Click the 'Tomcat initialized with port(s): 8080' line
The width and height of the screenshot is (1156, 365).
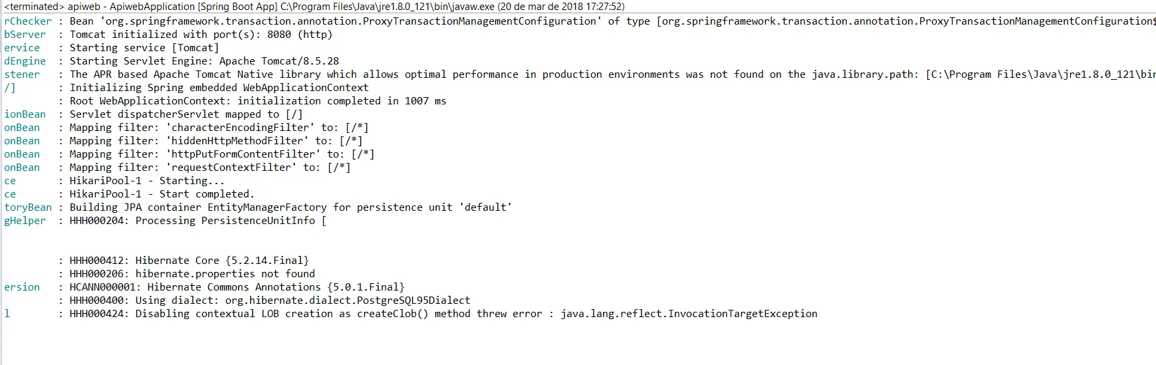(x=201, y=35)
